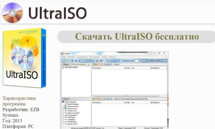The width and height of the screenshot is (215, 129).
Task: Expand the Windows 7(C:) drive node
Action: coord(63,111)
